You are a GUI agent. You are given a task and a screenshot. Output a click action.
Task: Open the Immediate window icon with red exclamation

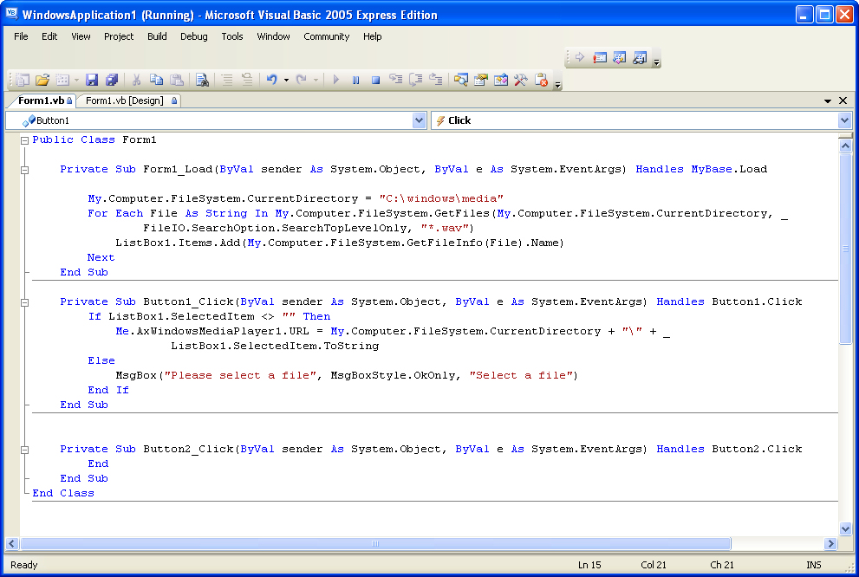600,57
